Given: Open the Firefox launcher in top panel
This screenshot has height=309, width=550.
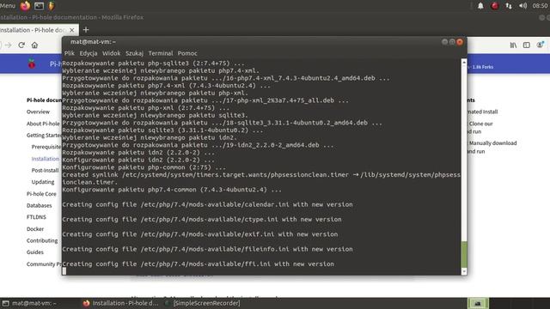Looking at the screenshot, I should pyautogui.click(x=25, y=6).
